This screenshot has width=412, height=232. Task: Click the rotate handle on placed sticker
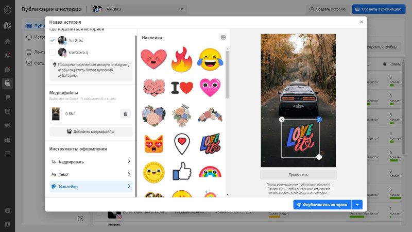[319, 157]
